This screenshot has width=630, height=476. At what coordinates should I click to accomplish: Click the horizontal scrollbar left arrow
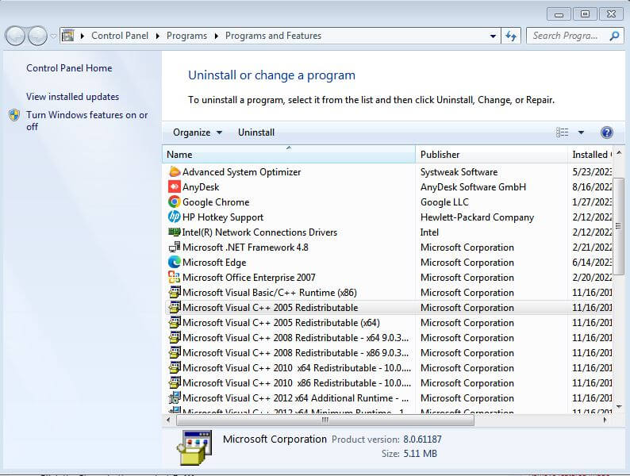coord(168,420)
